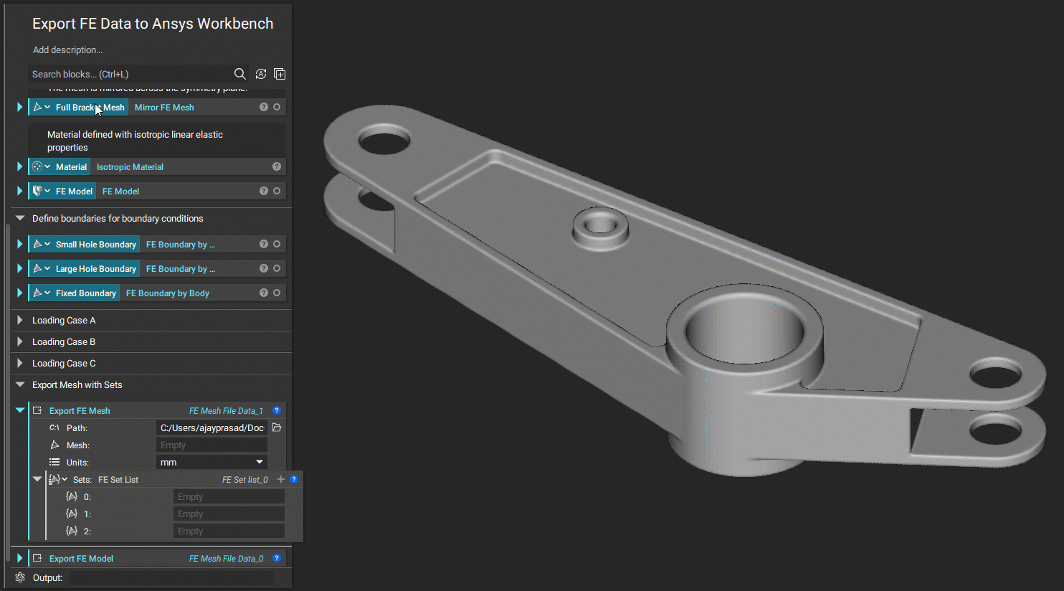The image size is (1064, 591).
Task: Click the empty set 1 input field
Action: (229, 514)
